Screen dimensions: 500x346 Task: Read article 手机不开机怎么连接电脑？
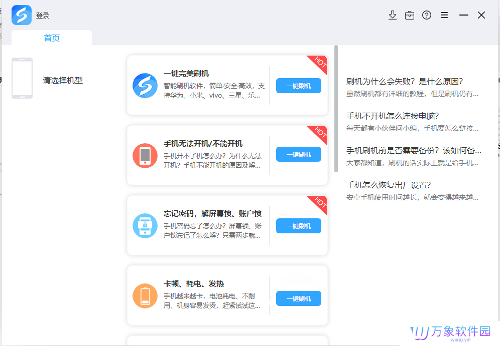click(x=393, y=116)
